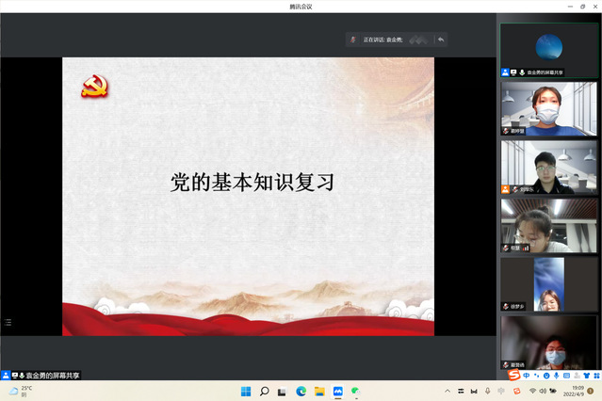Click the green mic icon in top tile

[522, 72]
